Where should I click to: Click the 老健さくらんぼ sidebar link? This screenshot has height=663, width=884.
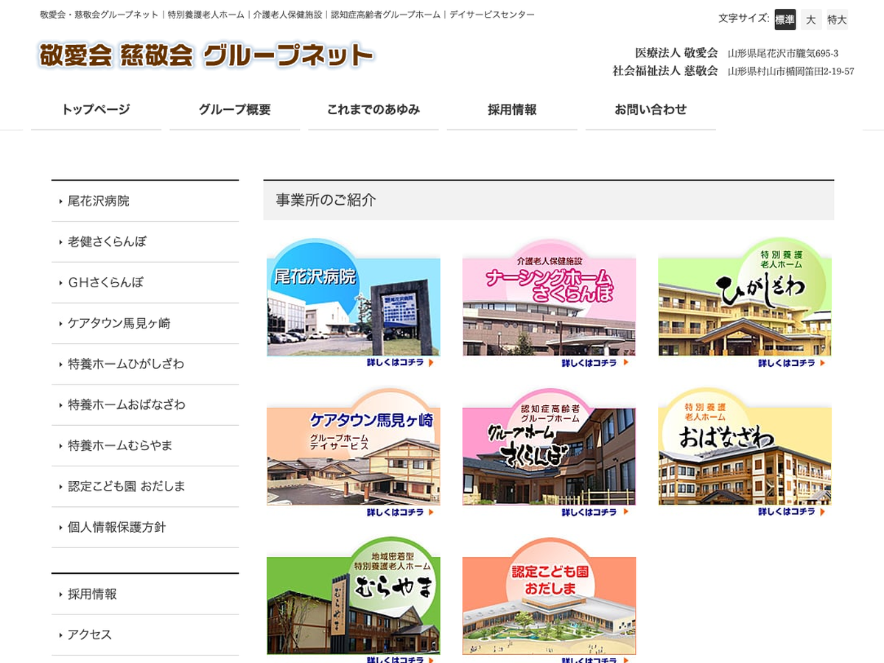click(x=107, y=242)
